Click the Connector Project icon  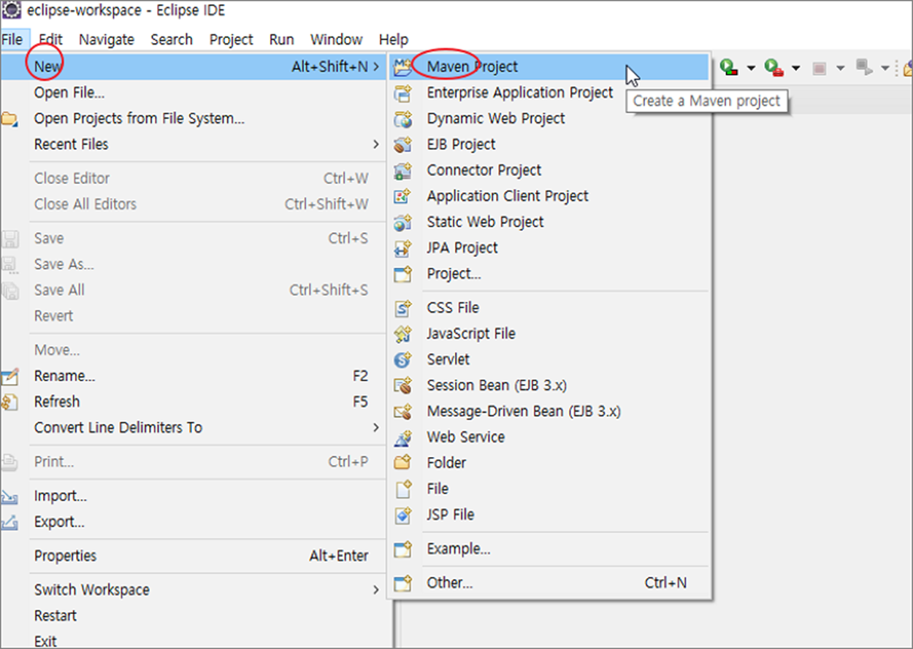tap(403, 171)
